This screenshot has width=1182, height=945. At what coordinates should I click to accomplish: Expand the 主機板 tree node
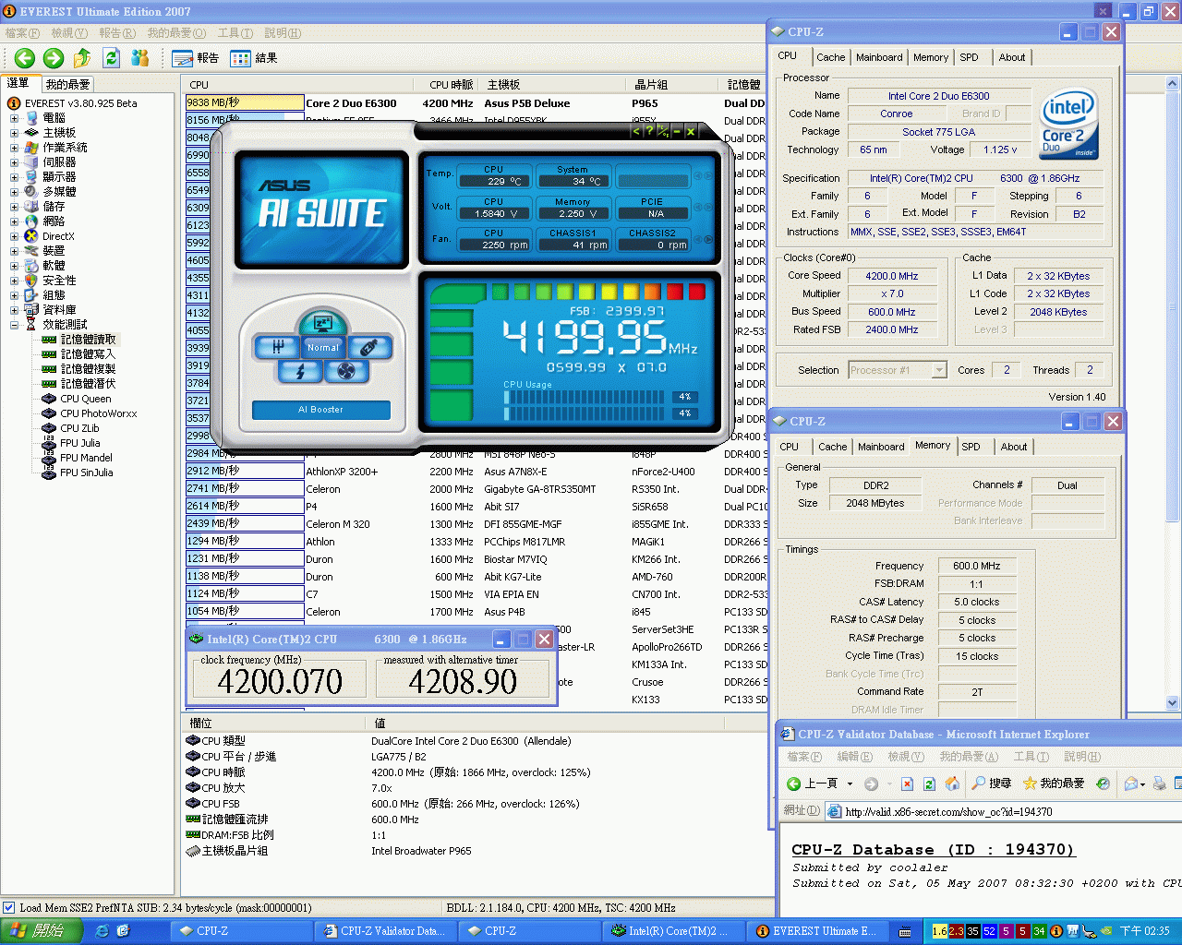pos(14,133)
